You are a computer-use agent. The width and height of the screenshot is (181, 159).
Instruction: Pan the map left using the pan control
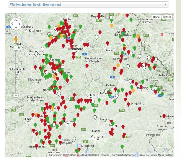pos(12,24)
